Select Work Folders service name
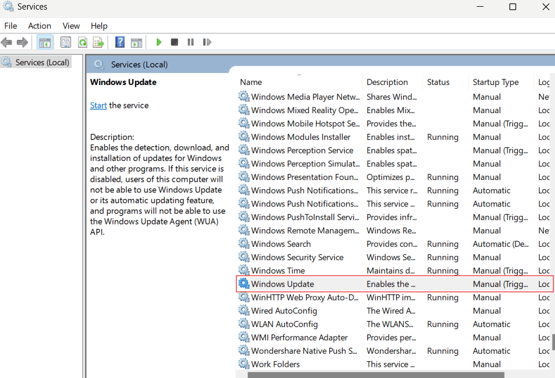555x378 pixels. pyautogui.click(x=275, y=364)
